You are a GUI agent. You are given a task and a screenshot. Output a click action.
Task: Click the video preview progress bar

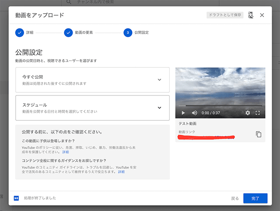pos(220,105)
